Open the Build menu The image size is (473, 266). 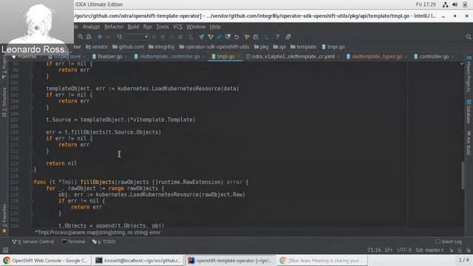(x=133, y=27)
